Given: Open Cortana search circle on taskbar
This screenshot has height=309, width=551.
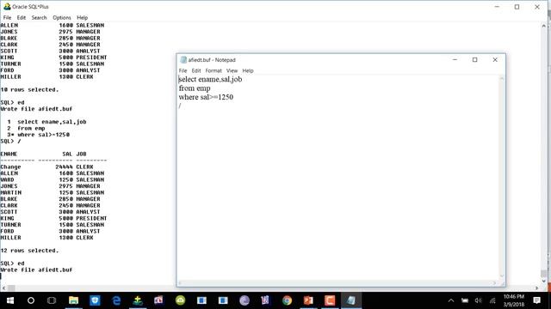Looking at the screenshot, I should click(x=31, y=300).
